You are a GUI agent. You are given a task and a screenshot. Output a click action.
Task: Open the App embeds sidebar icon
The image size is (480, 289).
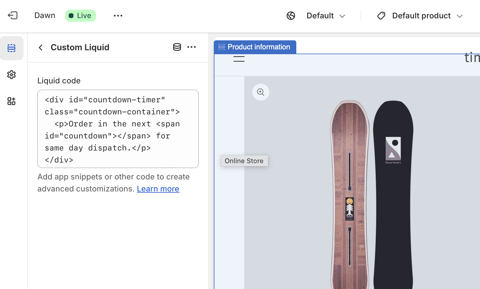coord(11,101)
